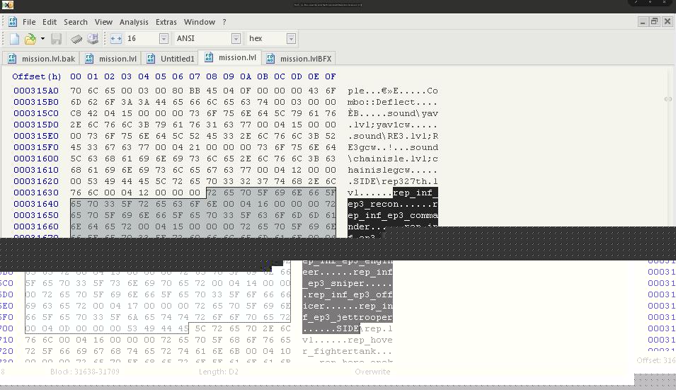Viewport: 676px width, 390px height.
Task: Click the document icon left of the File menu
Action: coord(13,21)
